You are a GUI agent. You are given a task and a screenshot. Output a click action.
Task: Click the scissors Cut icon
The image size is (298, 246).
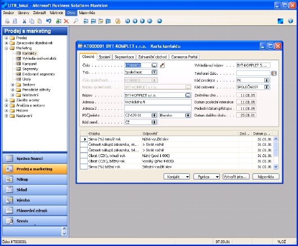coord(24,21)
